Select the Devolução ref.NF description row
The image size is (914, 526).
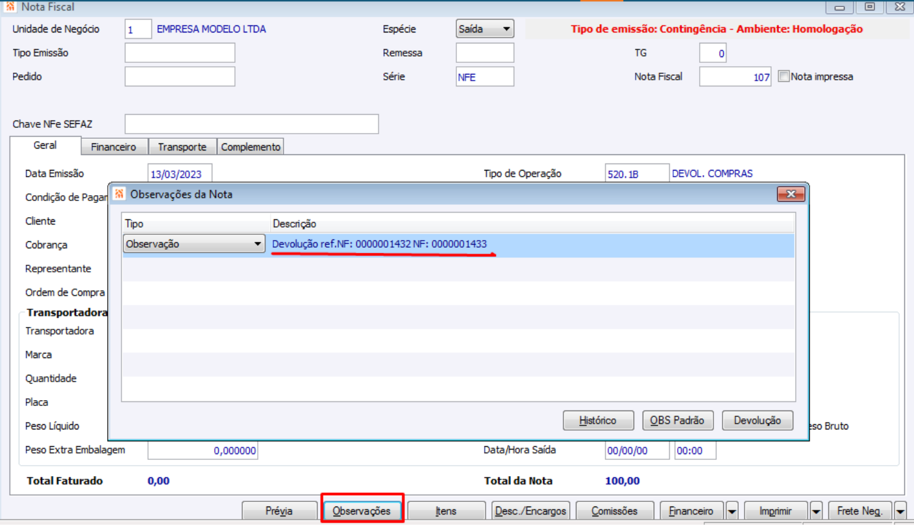533,245
